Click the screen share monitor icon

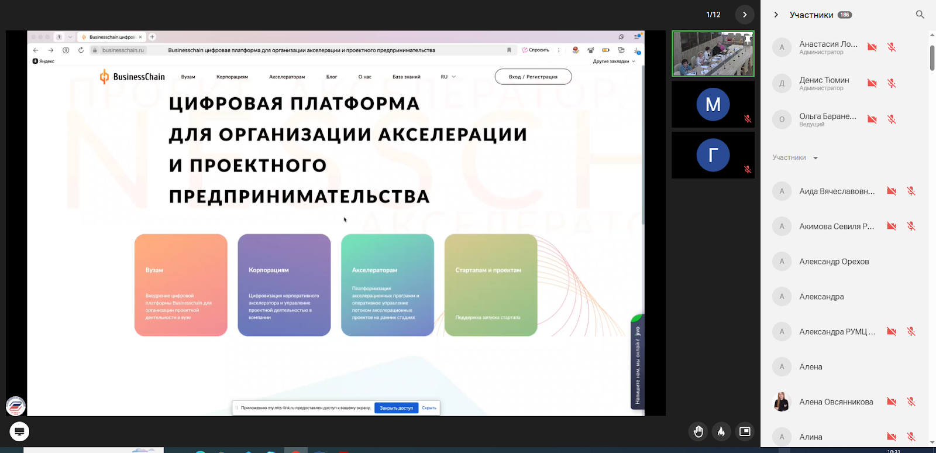point(19,432)
